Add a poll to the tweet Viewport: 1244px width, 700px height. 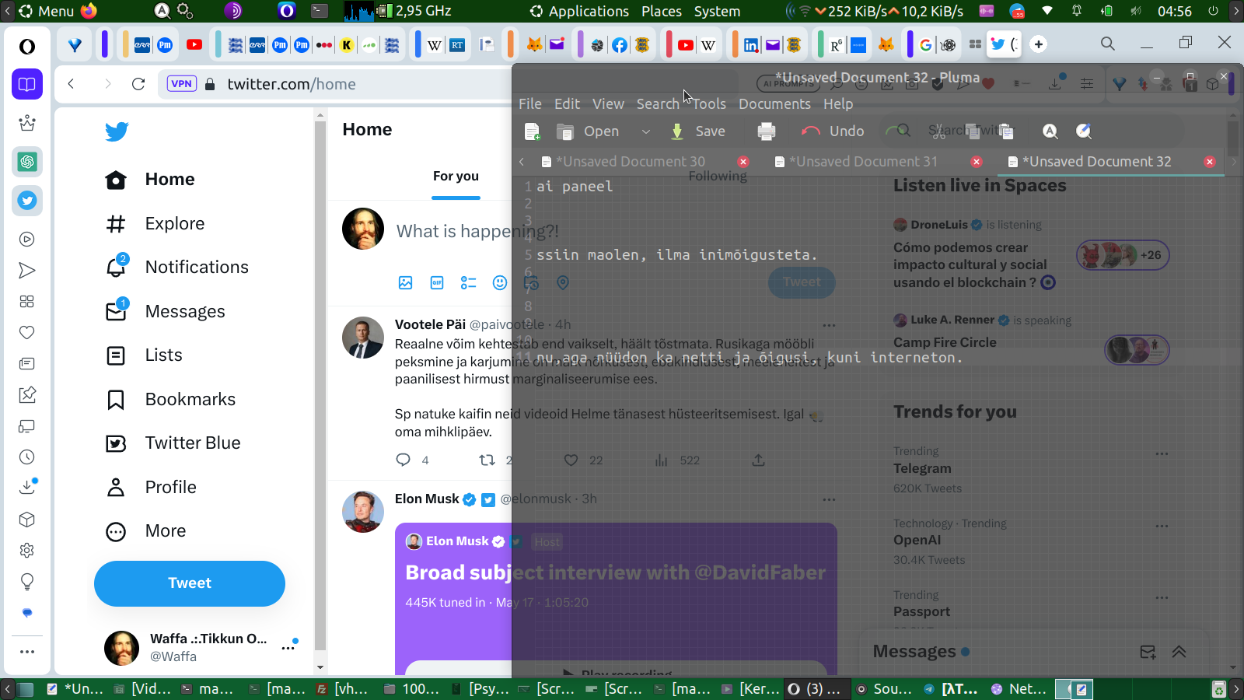point(468,282)
